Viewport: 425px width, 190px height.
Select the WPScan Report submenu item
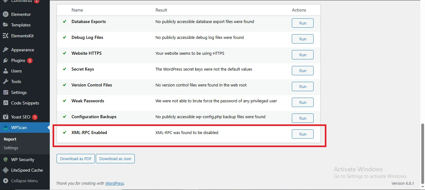pos(10,139)
